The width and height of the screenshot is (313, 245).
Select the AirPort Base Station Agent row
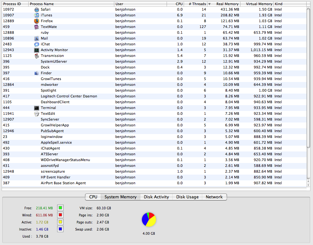pos(154,183)
